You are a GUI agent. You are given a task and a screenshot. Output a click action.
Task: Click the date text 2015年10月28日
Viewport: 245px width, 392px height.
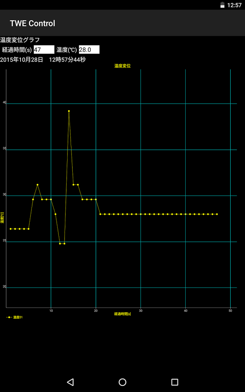click(21, 60)
